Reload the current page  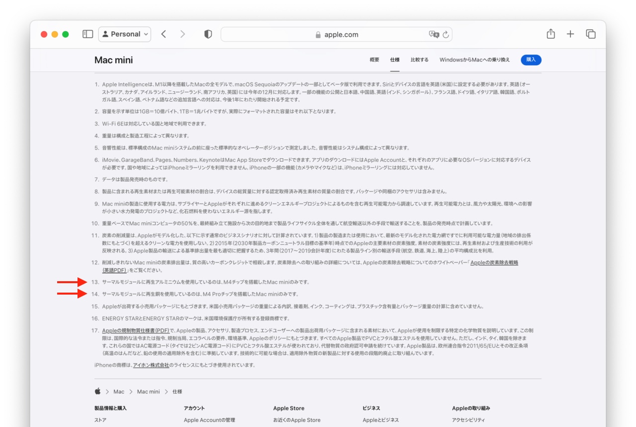(446, 35)
